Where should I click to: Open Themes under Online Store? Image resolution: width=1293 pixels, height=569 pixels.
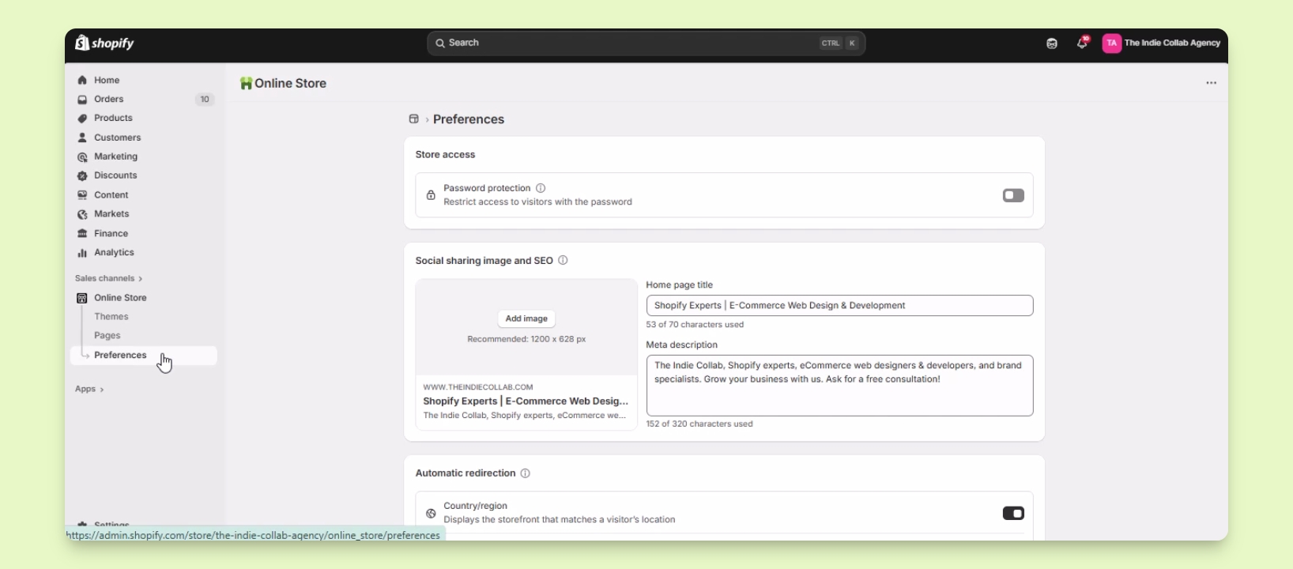111,317
